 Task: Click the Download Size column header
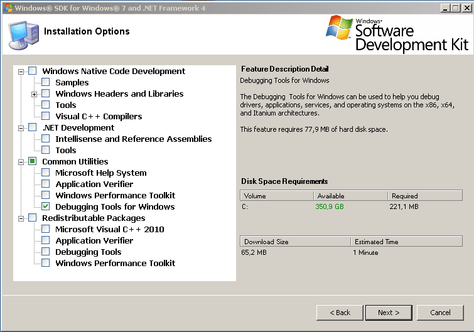(295, 242)
